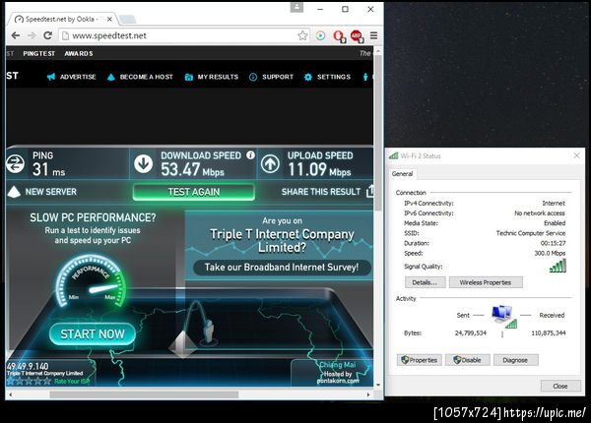The image size is (591, 423).
Task: Open the AdBlock Plus extension icon
Action: pos(357,35)
